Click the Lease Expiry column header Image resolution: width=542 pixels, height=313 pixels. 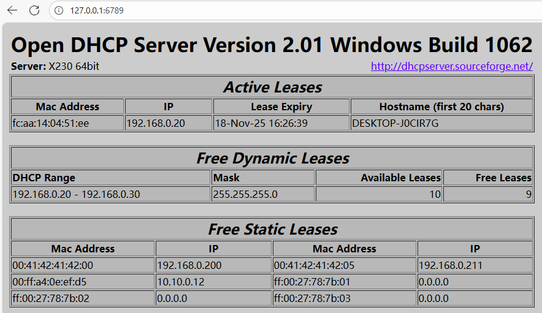pos(281,107)
